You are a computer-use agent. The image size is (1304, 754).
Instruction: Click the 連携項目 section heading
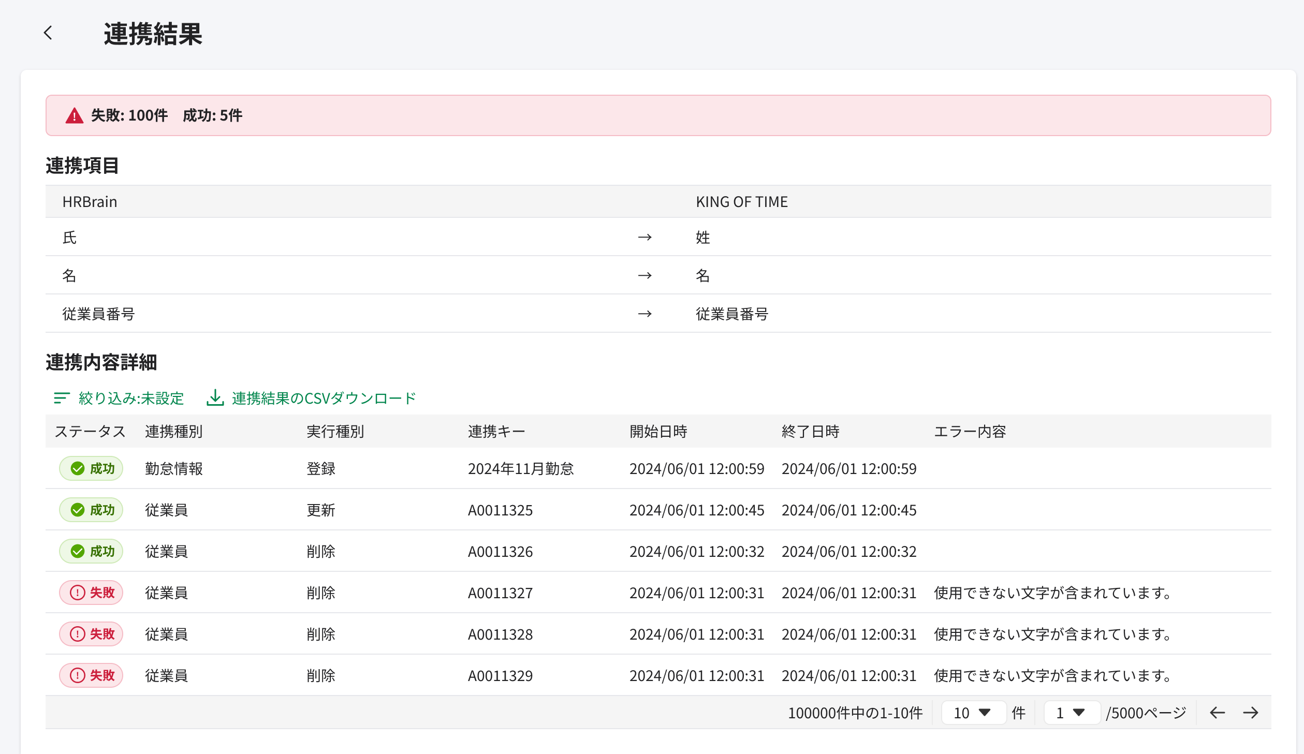82,166
